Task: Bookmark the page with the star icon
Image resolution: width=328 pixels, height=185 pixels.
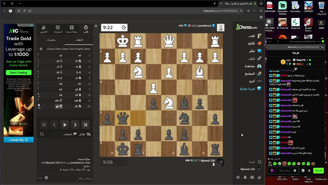Action: 19,11
